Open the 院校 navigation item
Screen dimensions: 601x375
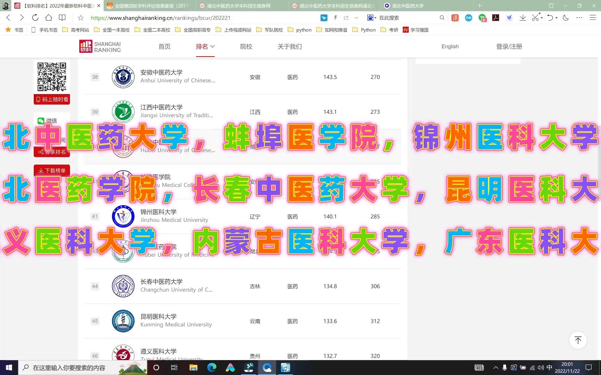246,47
